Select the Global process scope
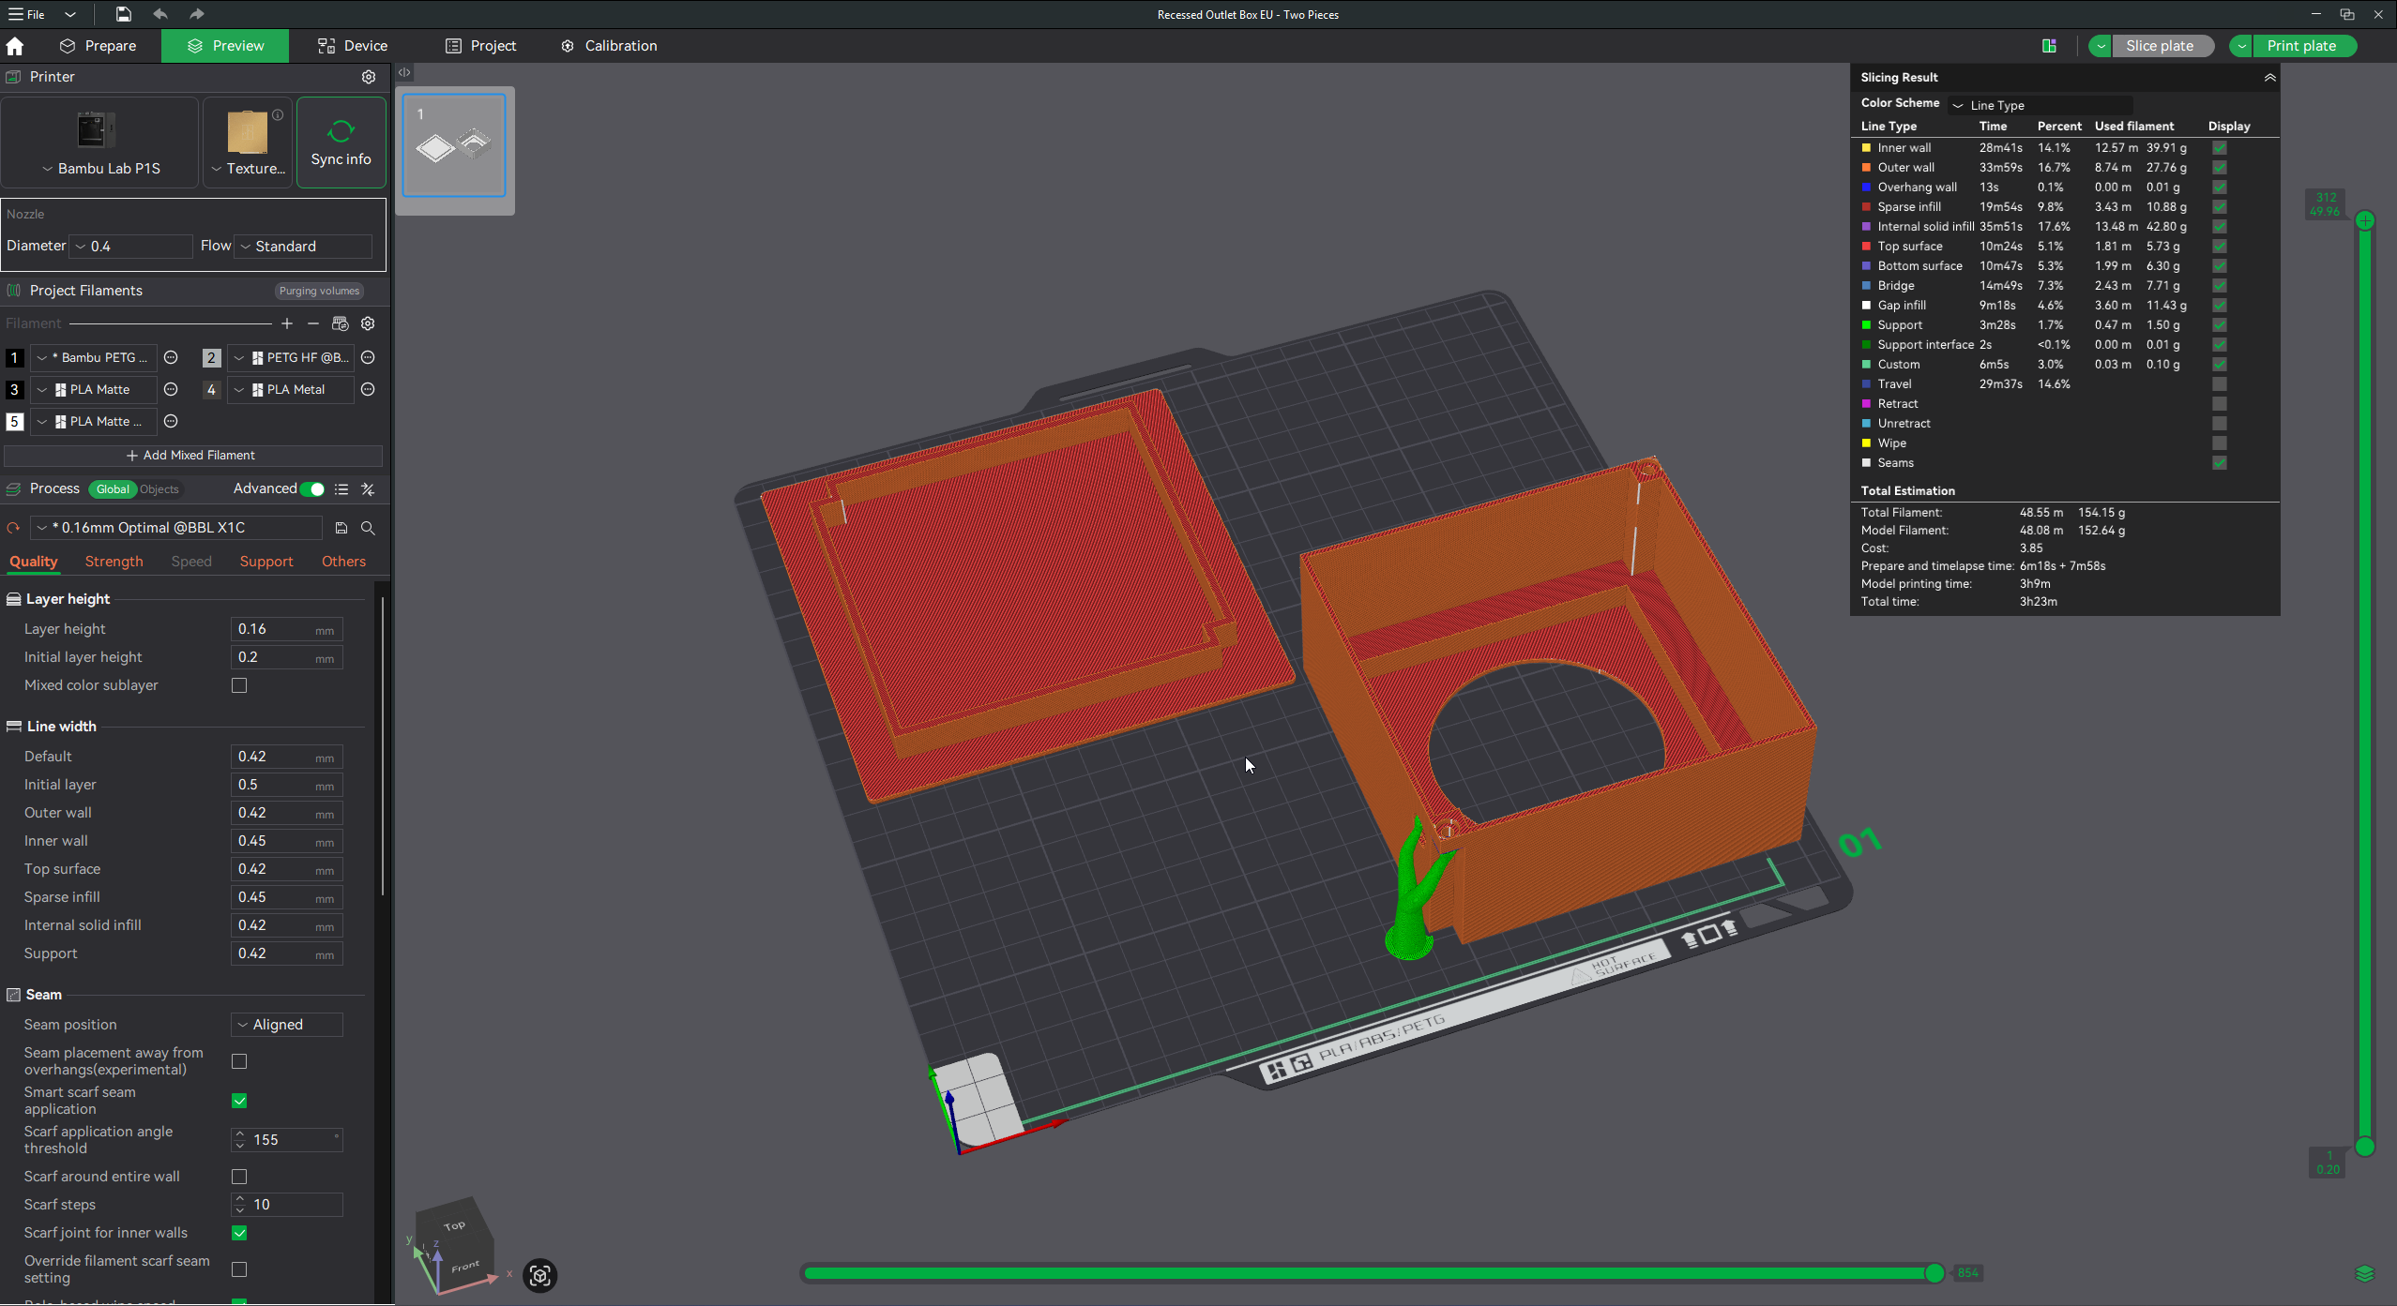Screen dimensions: 2397x1306 (113, 489)
